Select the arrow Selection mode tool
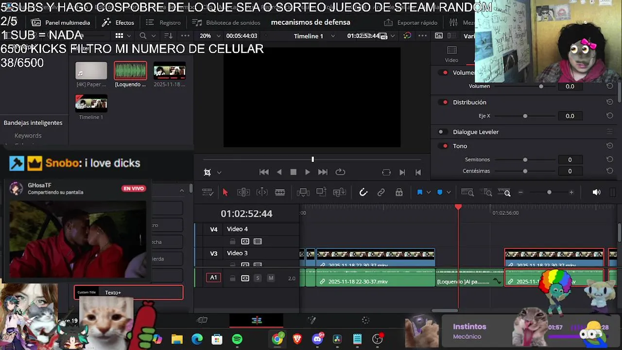Screen dimensions: 622x350 225,192
